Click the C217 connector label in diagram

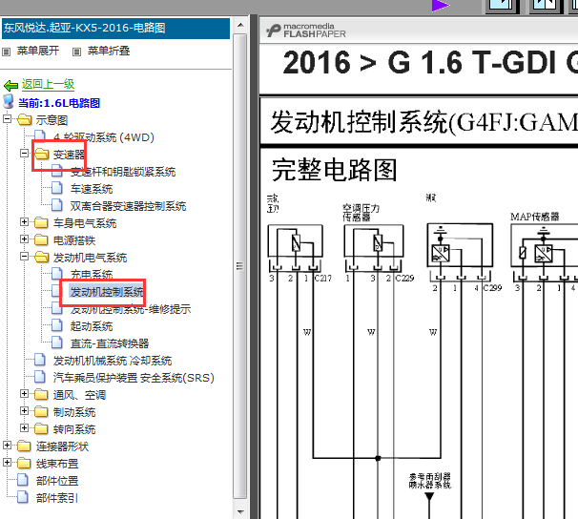(322, 279)
